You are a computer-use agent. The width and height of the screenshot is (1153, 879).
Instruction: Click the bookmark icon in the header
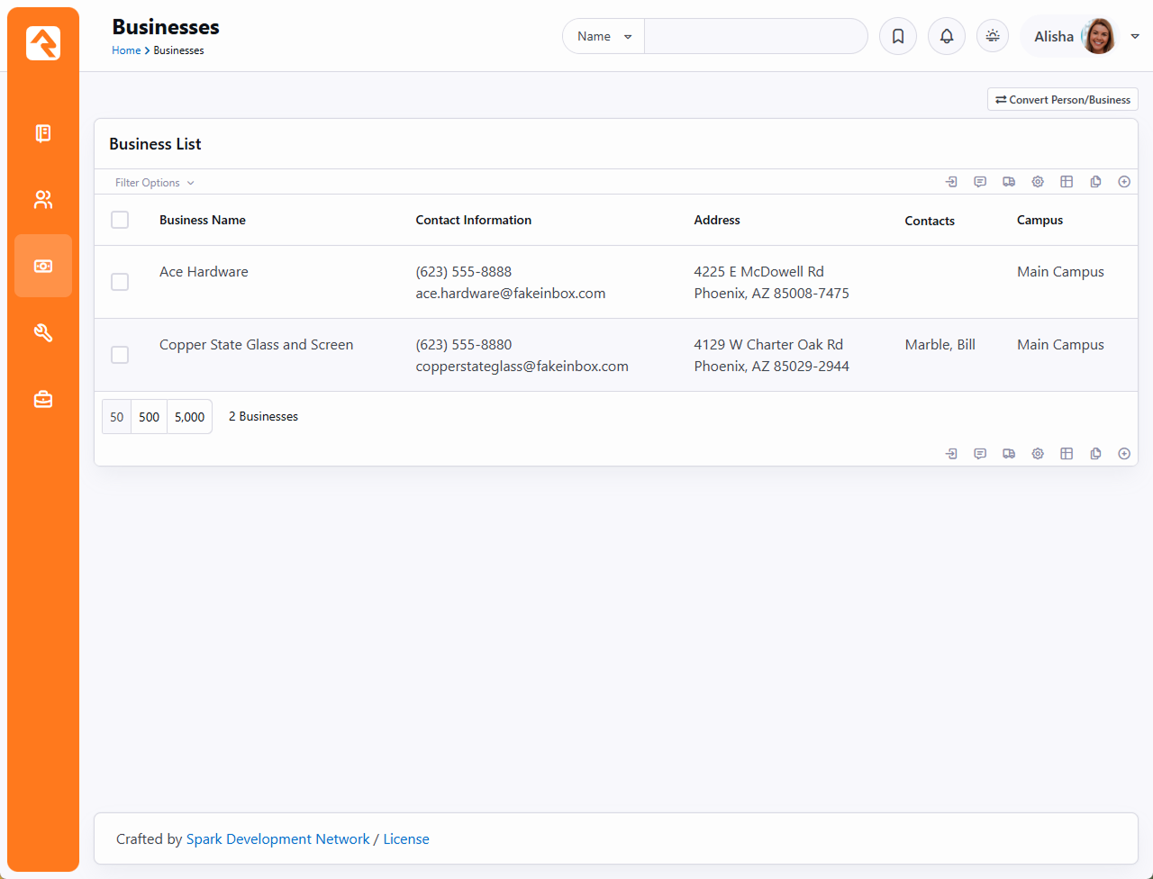click(898, 36)
